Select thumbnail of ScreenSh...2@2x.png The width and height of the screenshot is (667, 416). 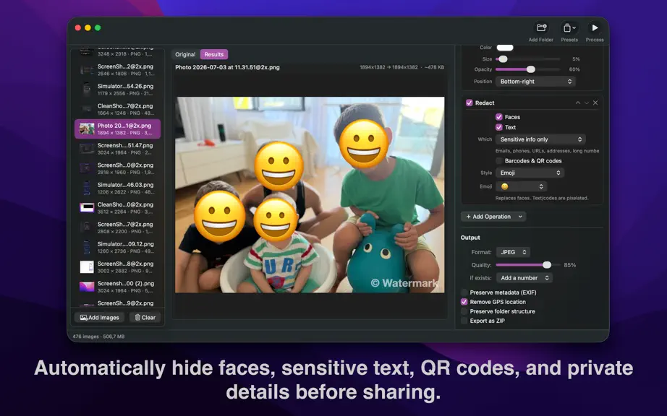pos(87,70)
